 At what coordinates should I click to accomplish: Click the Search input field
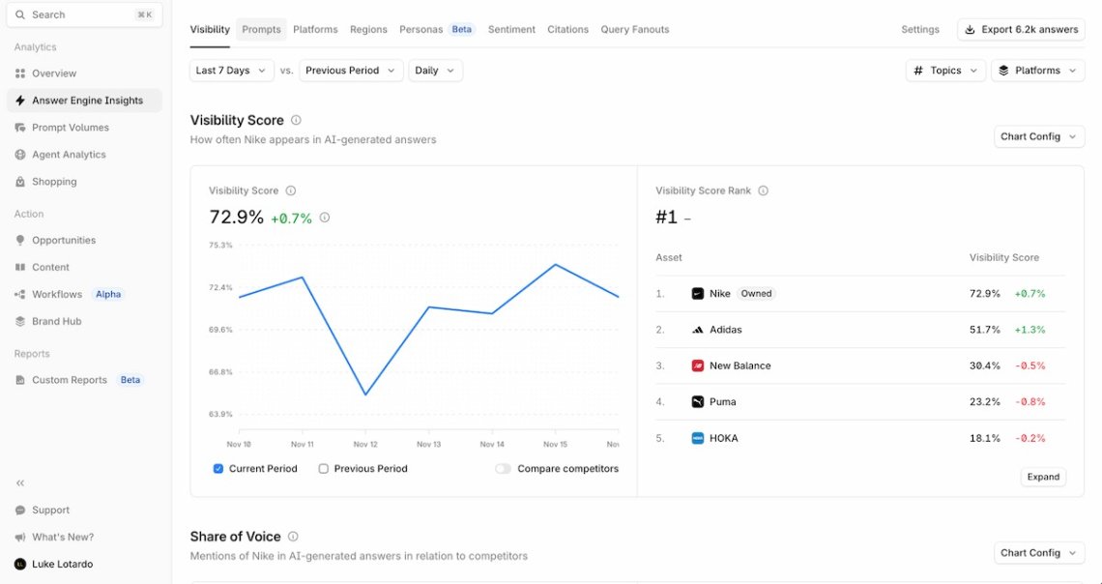[x=84, y=15]
